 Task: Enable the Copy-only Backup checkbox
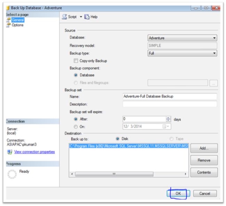coord(76,61)
